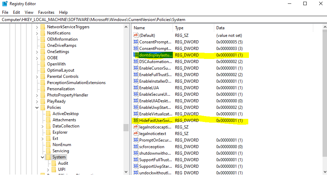Image resolution: width=327 pixels, height=175 pixels.
Task: Expand the NetworkServiceTriggers key
Action: point(37,27)
